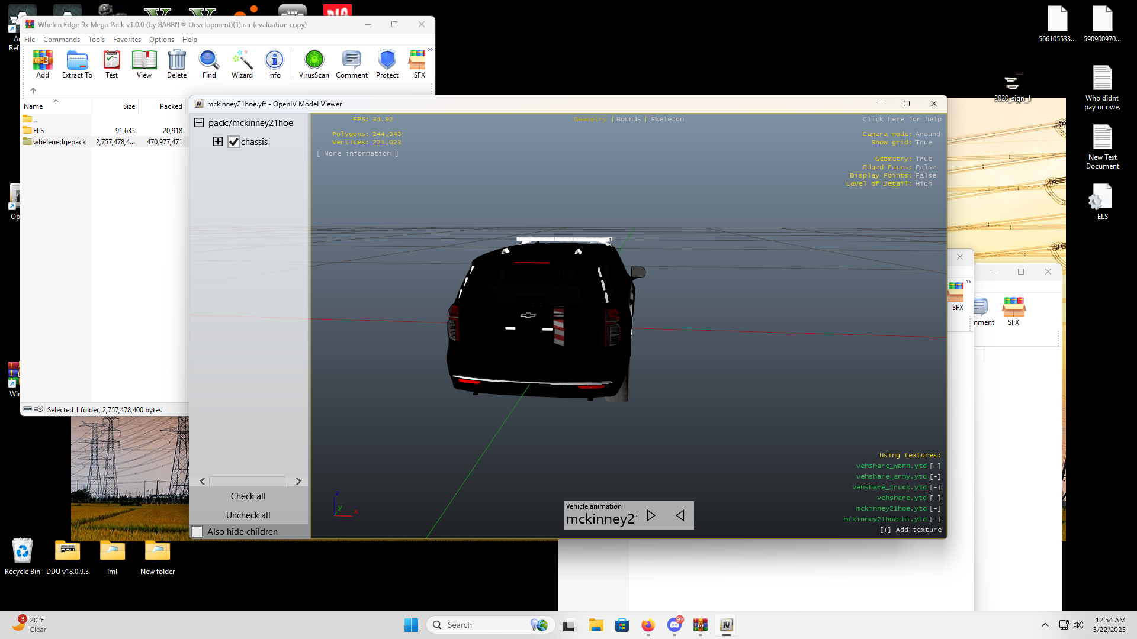Click the model tree horizontal scrollbar right arrow
The height and width of the screenshot is (639, 1137).
(298, 482)
